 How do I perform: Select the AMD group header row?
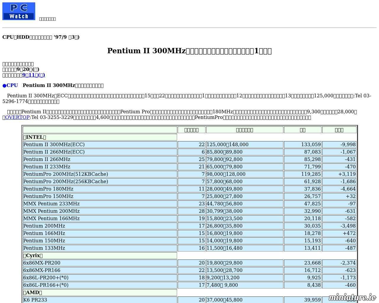tap(100, 292)
